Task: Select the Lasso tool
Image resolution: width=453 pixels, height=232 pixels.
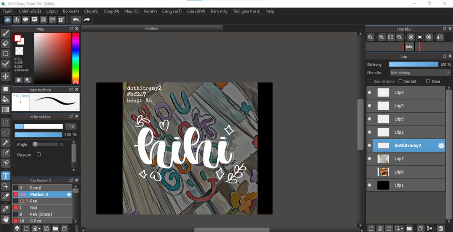Action: click(5, 133)
